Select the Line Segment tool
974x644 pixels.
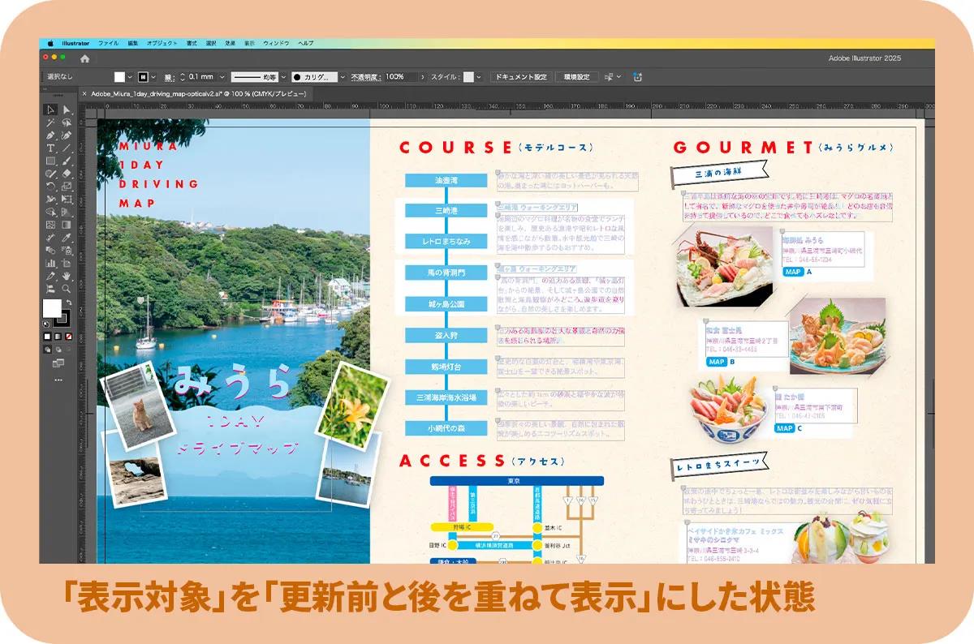click(x=66, y=148)
